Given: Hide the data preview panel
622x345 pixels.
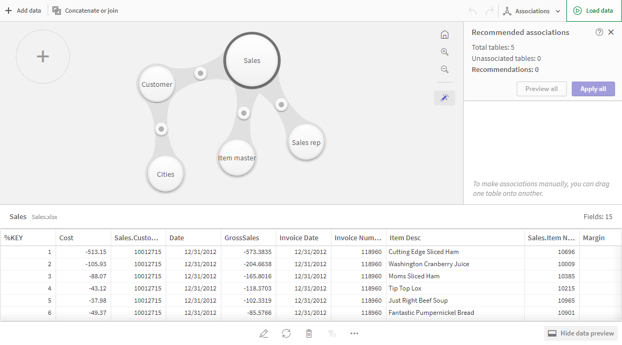Looking at the screenshot, I should point(581,333).
